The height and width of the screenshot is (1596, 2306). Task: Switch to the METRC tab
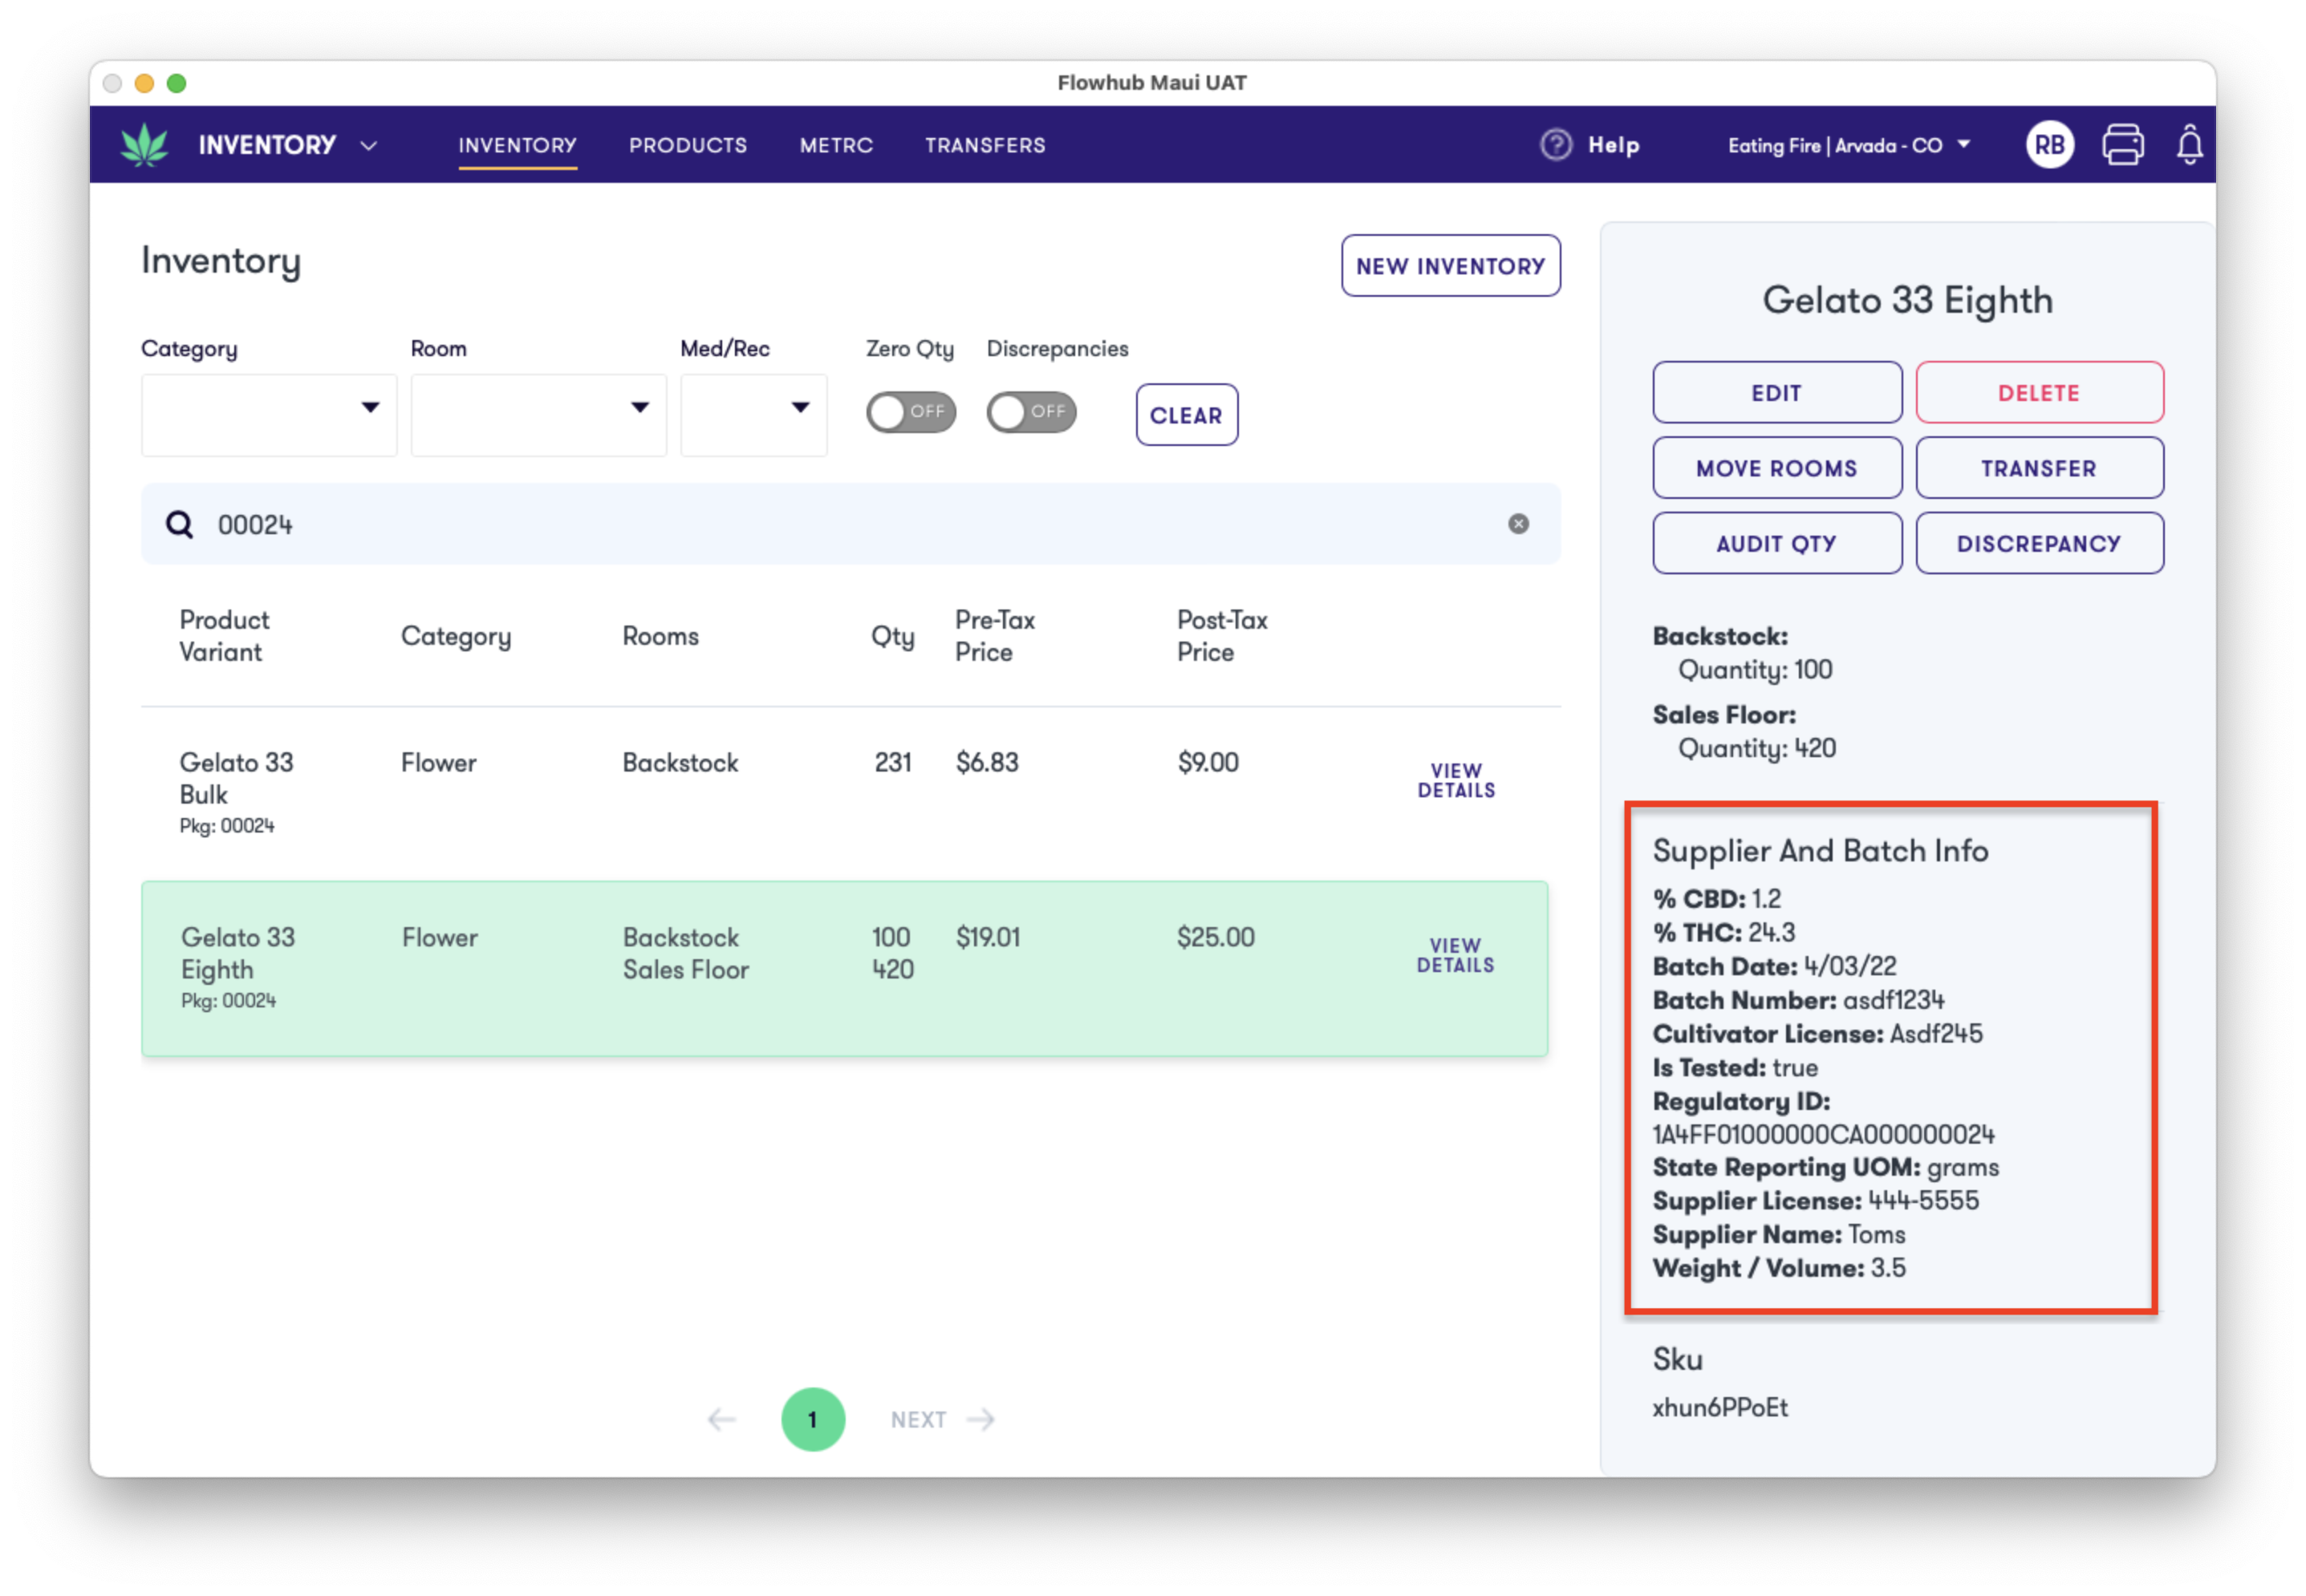coord(836,146)
